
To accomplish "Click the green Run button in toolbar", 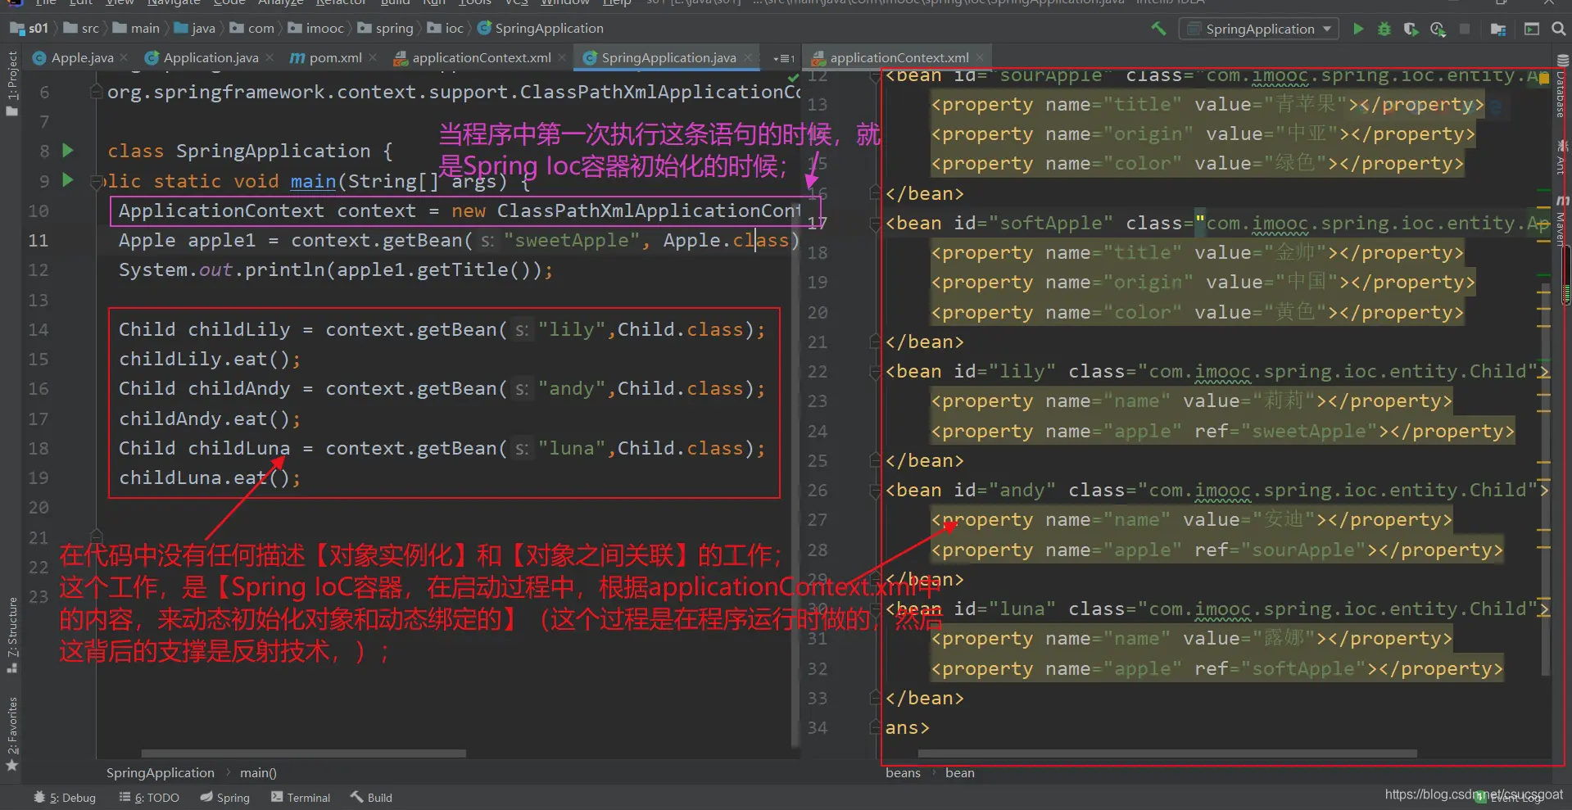I will pos(1358,29).
